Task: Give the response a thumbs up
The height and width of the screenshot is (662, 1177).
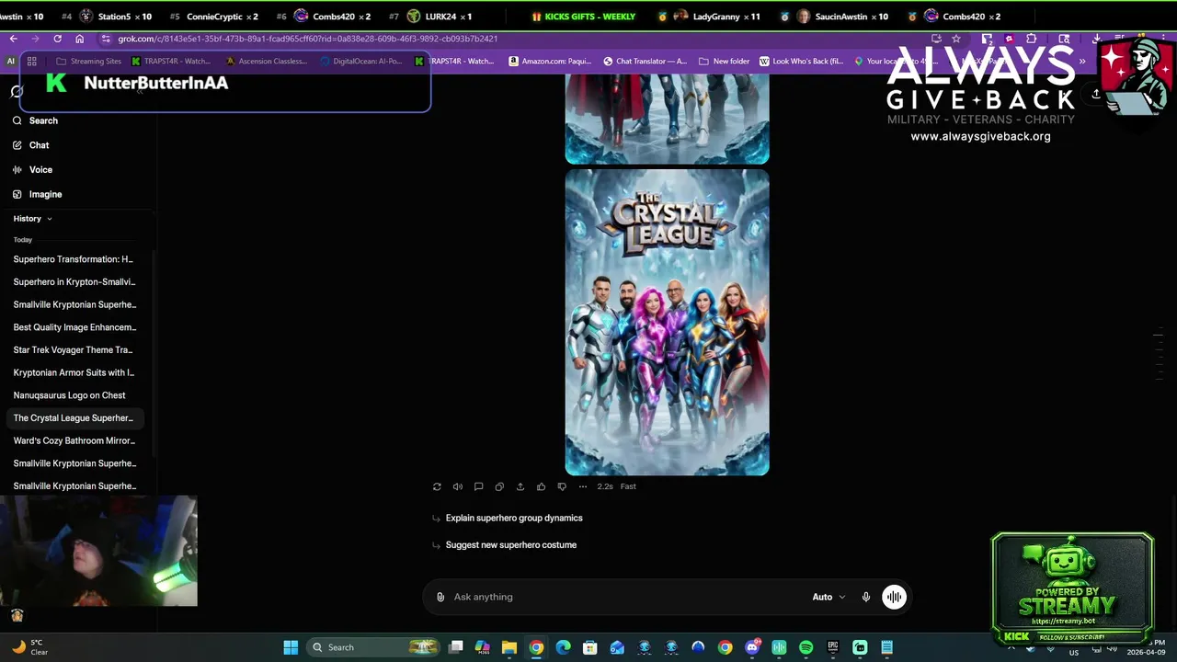Action: click(x=541, y=486)
